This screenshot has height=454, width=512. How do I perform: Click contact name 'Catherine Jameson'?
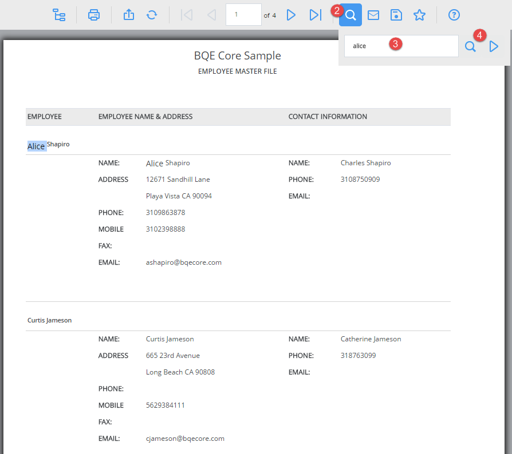pos(371,339)
